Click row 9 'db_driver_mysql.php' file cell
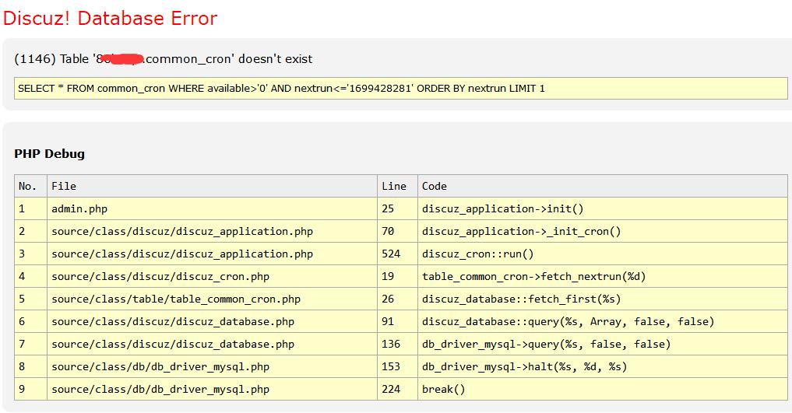 tap(212, 390)
